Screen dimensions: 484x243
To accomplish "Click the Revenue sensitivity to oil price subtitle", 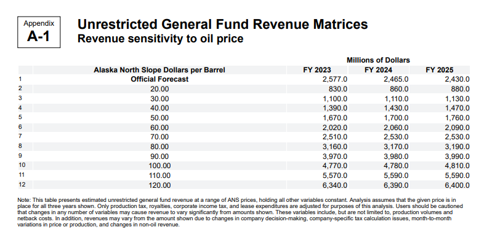I will [160, 39].
